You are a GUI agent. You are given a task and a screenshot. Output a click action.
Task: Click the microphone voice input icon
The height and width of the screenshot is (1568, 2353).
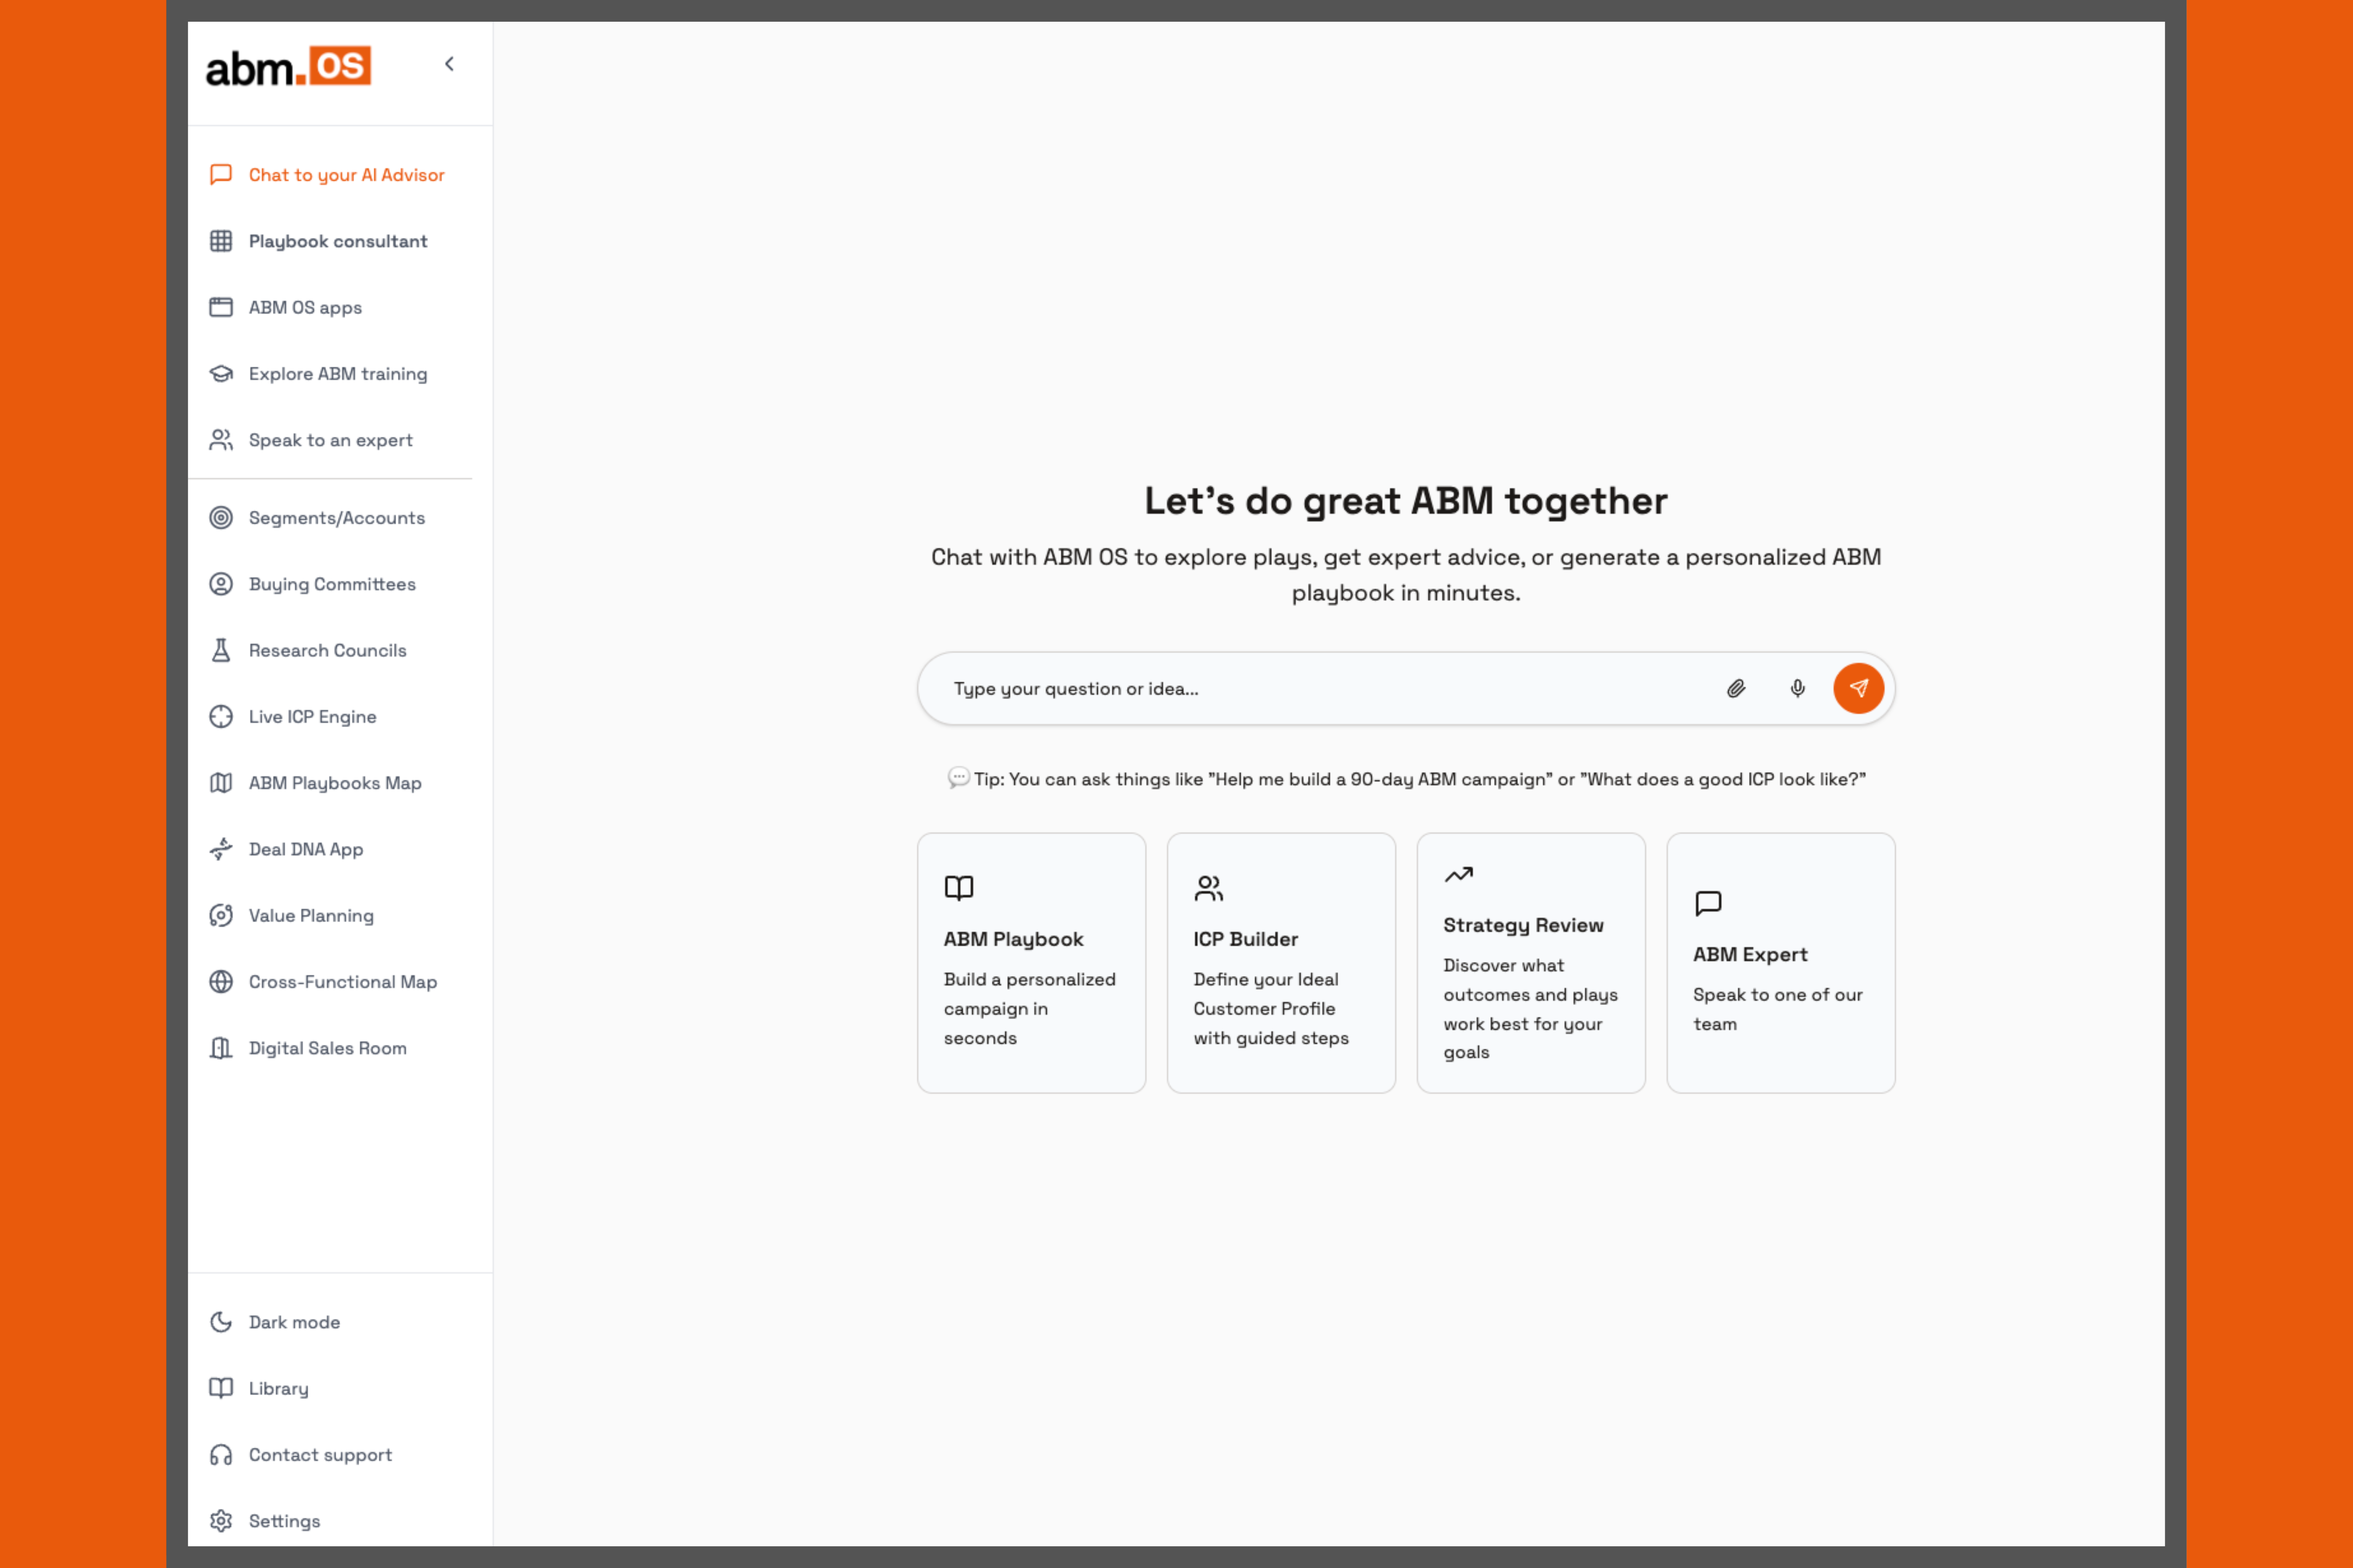pyautogui.click(x=1797, y=688)
